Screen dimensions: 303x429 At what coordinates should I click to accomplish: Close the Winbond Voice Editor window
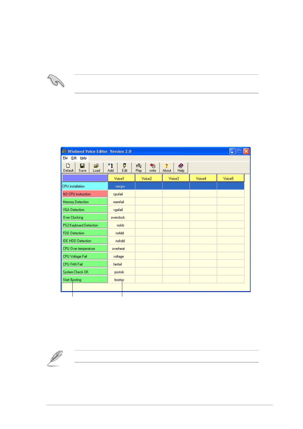(246, 151)
